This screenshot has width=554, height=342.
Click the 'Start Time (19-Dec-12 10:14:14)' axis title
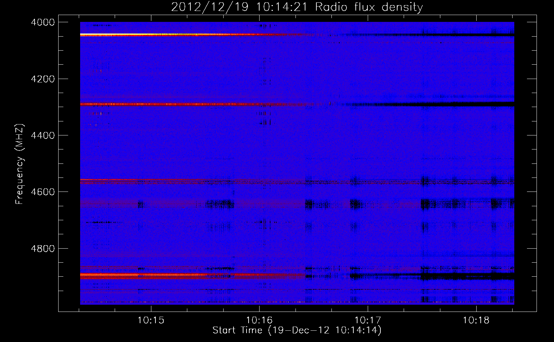(297, 330)
